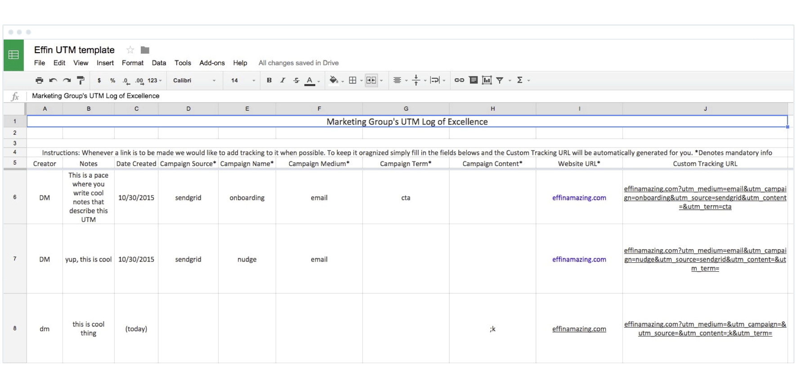This screenshot has width=796, height=387.
Task: Open row 7 custom tracking URL
Action: click(705, 259)
